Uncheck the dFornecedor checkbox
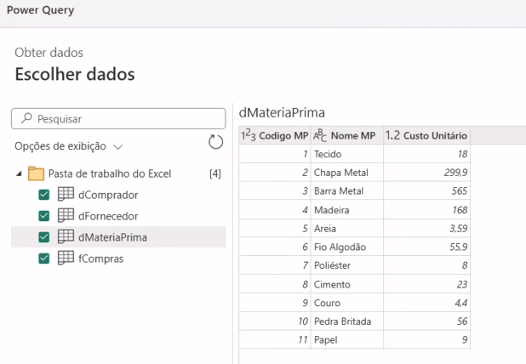This screenshot has height=364, width=526. pyautogui.click(x=44, y=216)
